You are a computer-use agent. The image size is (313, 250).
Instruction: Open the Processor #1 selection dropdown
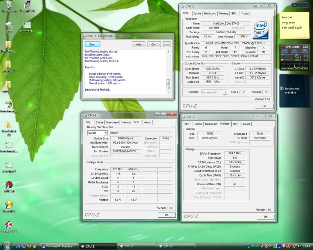(x=225, y=92)
